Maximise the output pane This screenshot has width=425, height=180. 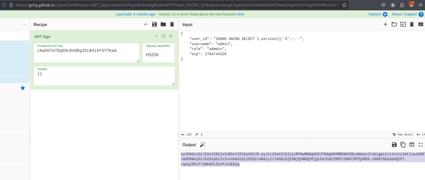coord(421,145)
